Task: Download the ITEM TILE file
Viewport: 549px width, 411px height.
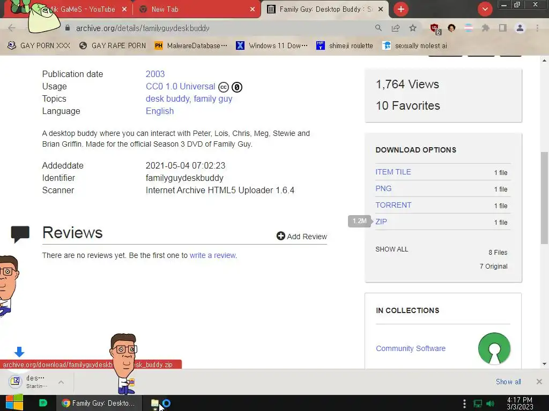Action: tap(393, 172)
